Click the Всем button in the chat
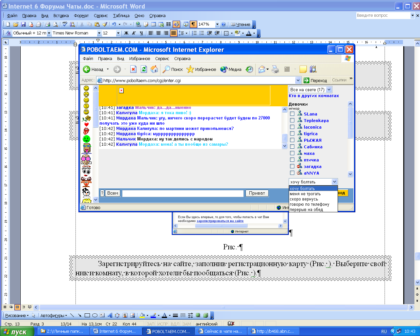The height and width of the screenshot is (336, 420). [113, 193]
